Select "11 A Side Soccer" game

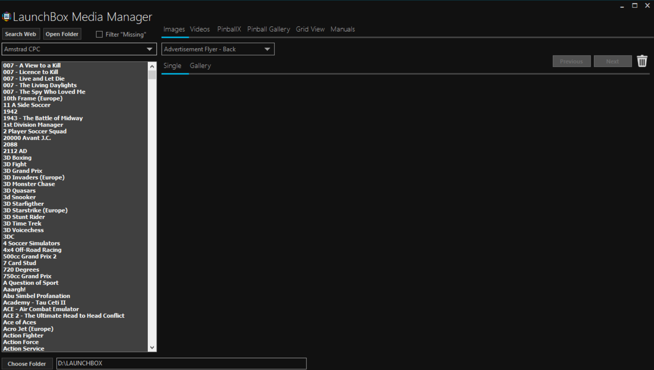pos(27,105)
